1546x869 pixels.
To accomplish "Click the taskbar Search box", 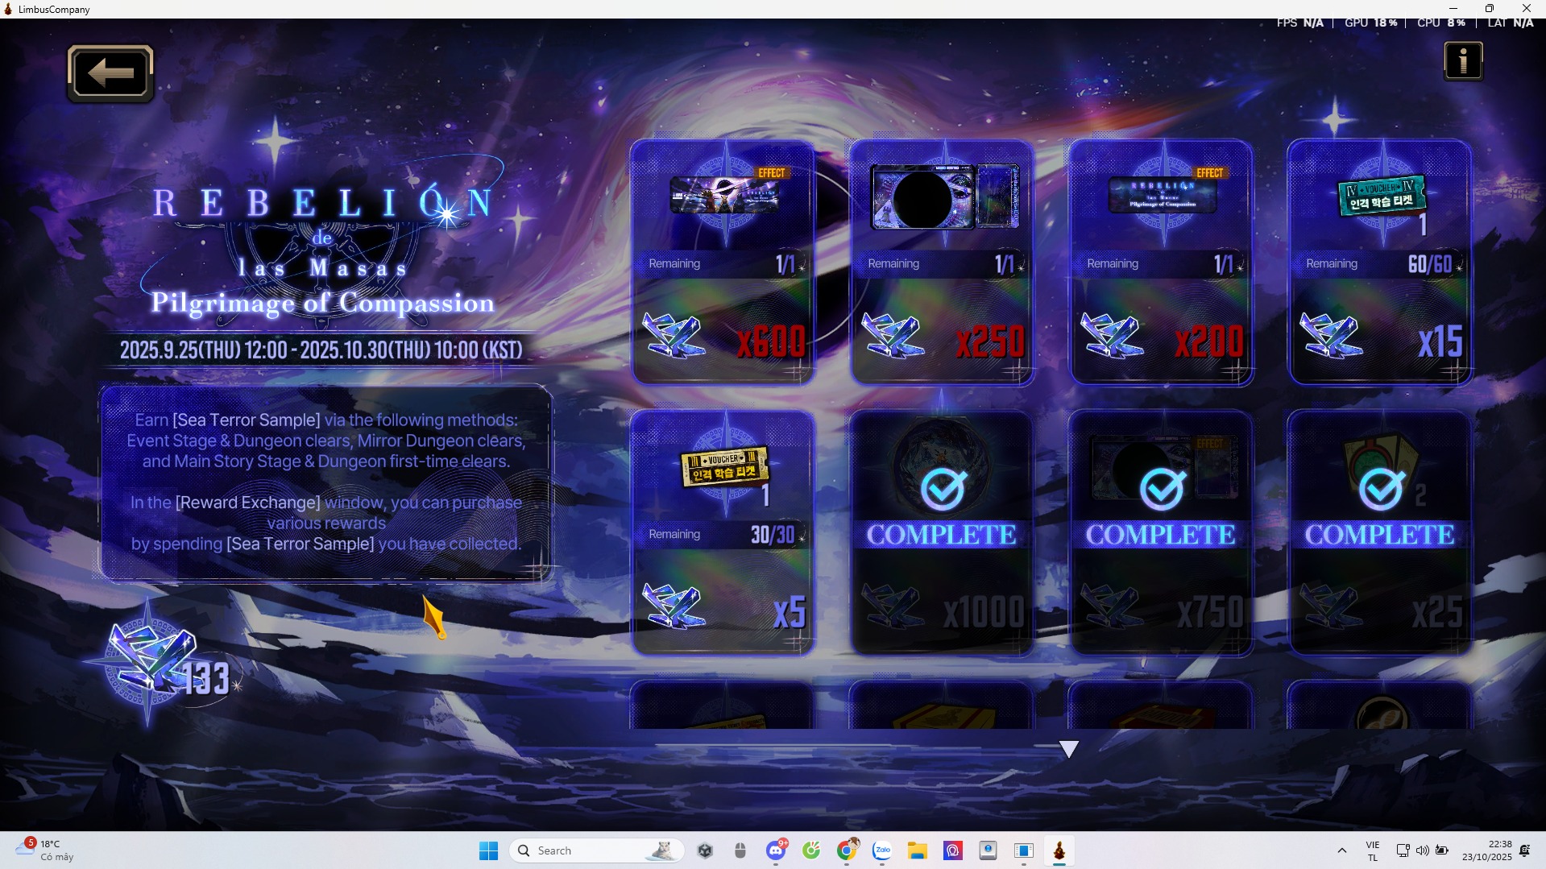I will pyautogui.click(x=597, y=850).
